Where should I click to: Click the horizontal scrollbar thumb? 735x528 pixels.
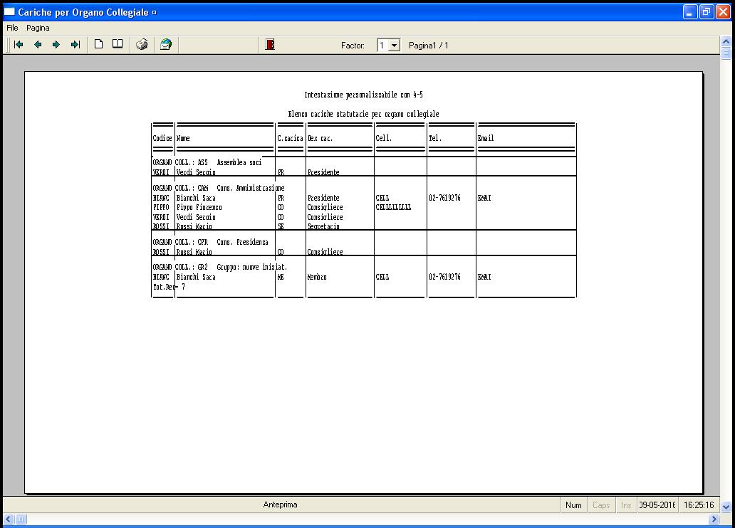click(x=21, y=519)
